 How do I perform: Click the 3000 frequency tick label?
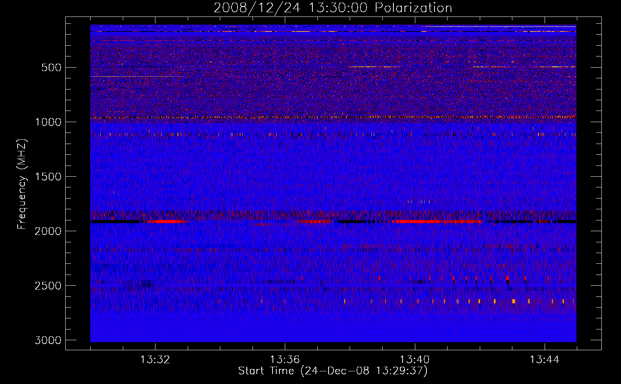[48, 340]
